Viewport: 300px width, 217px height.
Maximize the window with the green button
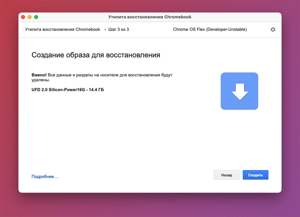36,17
